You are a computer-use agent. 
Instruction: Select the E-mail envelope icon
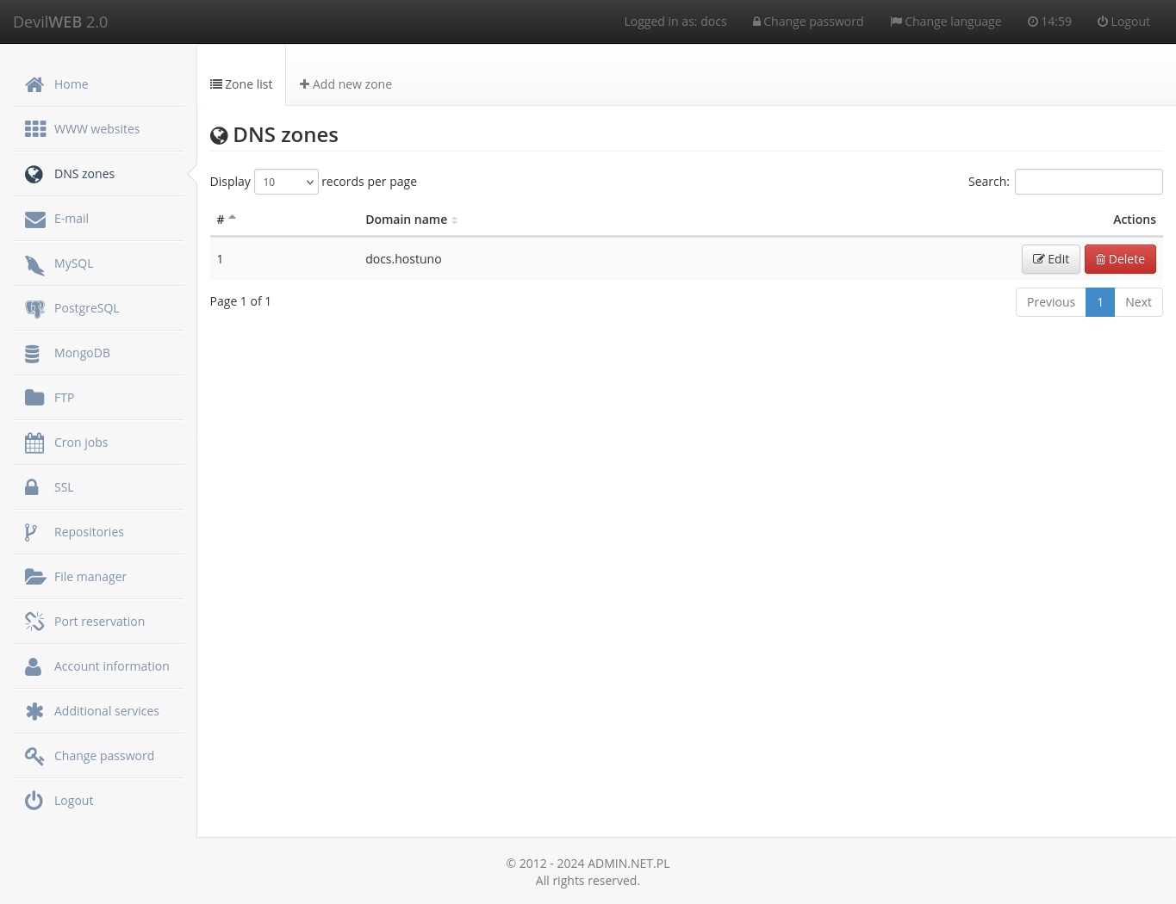tap(34, 220)
